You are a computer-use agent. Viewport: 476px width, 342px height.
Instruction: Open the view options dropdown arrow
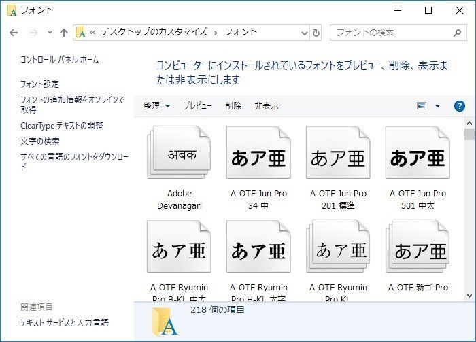[x=437, y=106]
